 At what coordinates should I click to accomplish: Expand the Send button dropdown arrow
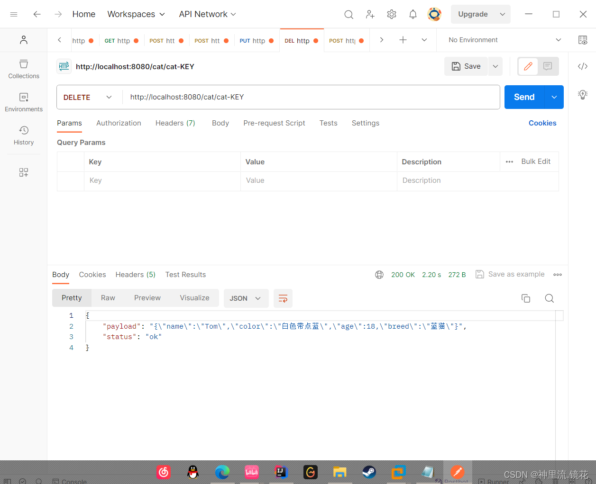pos(554,97)
